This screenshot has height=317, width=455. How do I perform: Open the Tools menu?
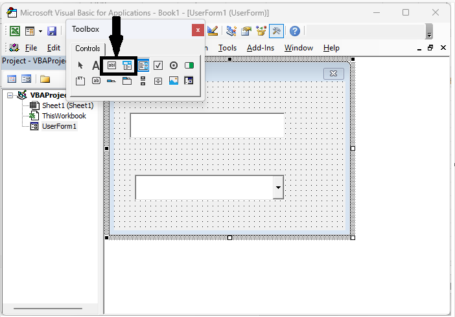pyautogui.click(x=227, y=48)
